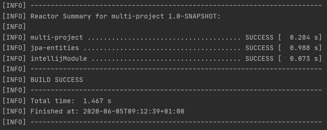Image resolution: width=327 pixels, height=130 pixels.
Task: Click the dashed separator below BUILD SUCCESS
Action: 176,90
